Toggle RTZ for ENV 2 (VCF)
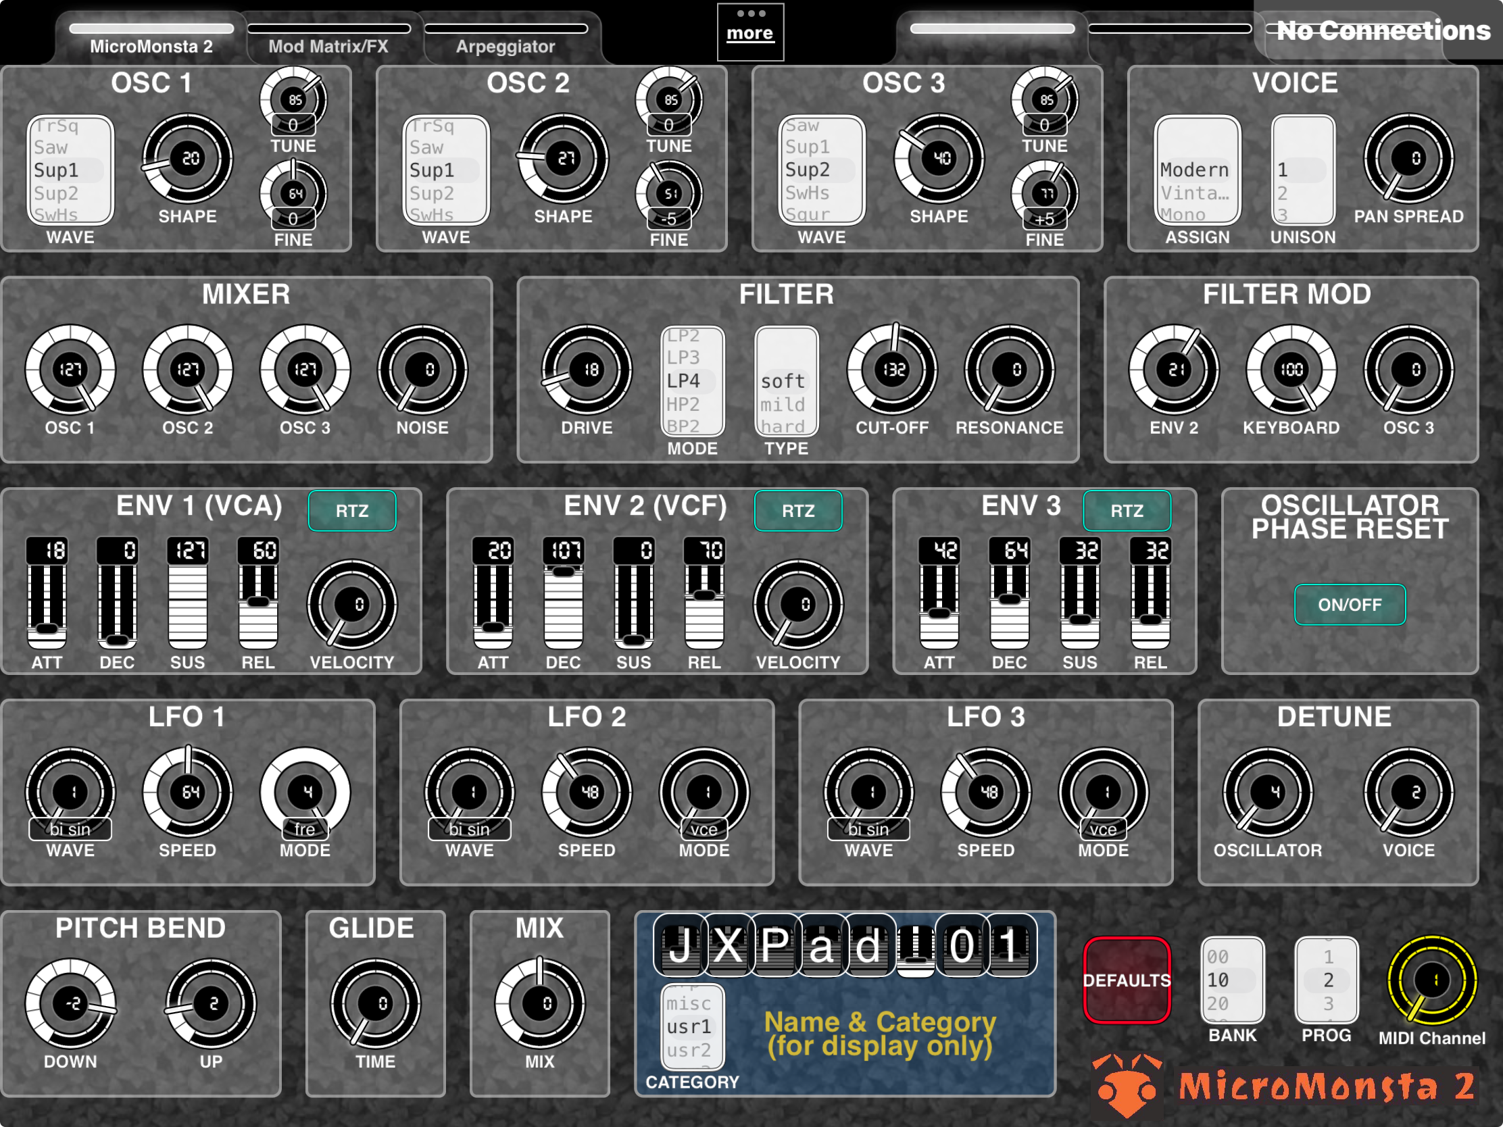Image resolution: width=1503 pixels, height=1127 pixels. click(798, 511)
